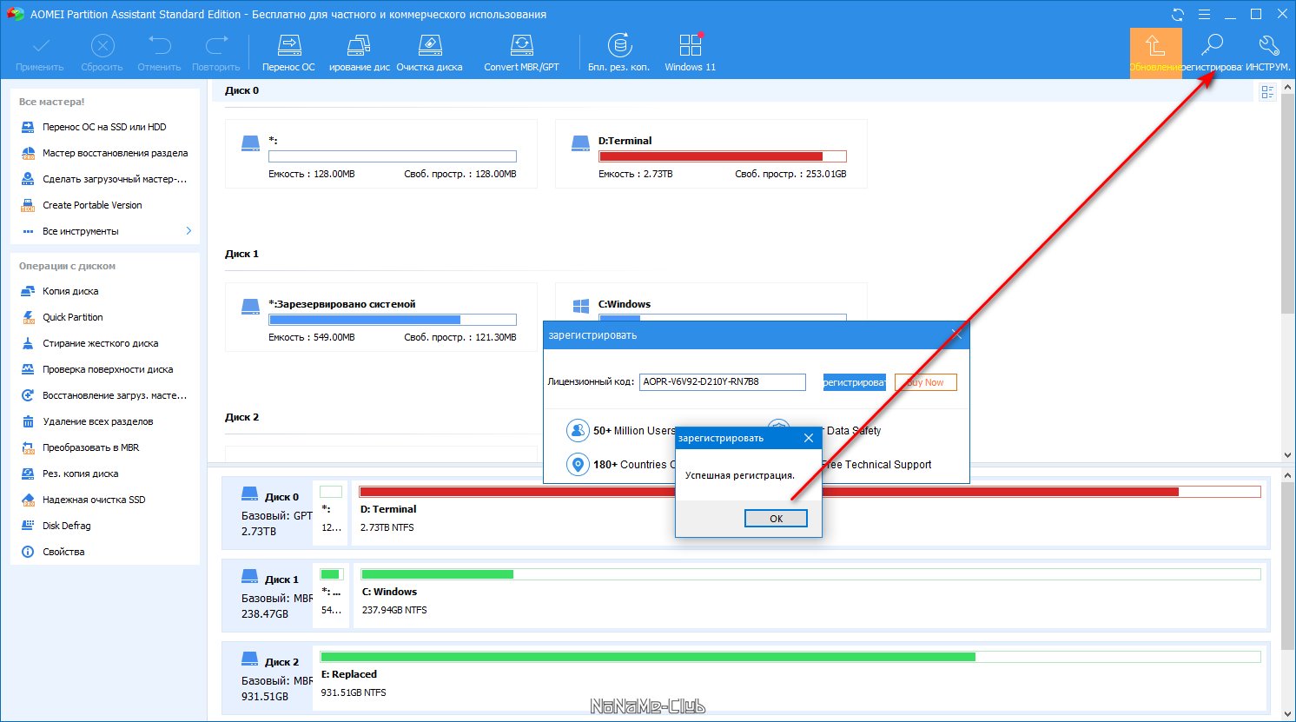Viewport: 1296px width, 722px height.
Task: Open the hamburger menu in title bar
Action: point(1204,15)
